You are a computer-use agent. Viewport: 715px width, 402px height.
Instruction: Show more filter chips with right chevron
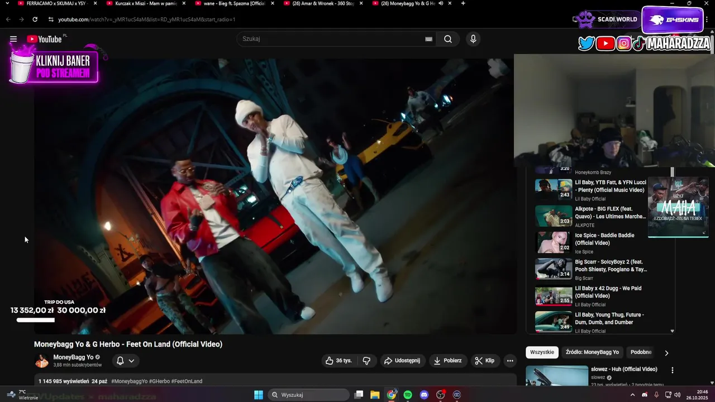[x=666, y=353]
